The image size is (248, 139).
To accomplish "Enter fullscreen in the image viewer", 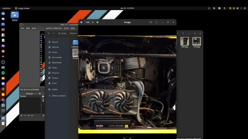I will coord(151,22).
